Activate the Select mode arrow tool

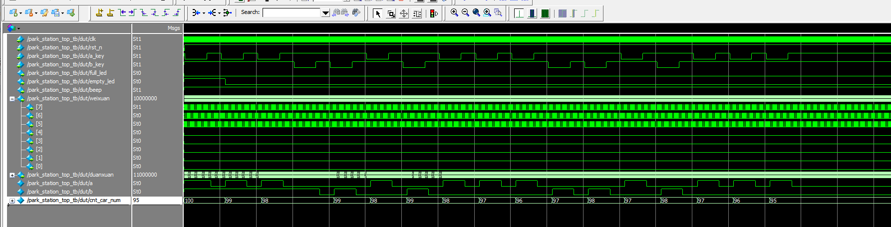pyautogui.click(x=378, y=13)
